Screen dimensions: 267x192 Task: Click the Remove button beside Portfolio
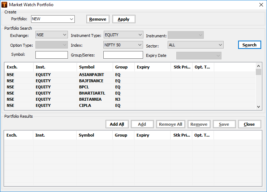point(98,19)
